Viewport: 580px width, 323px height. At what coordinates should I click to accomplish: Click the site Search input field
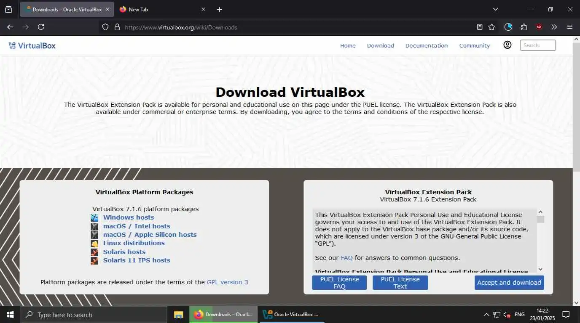(538, 45)
